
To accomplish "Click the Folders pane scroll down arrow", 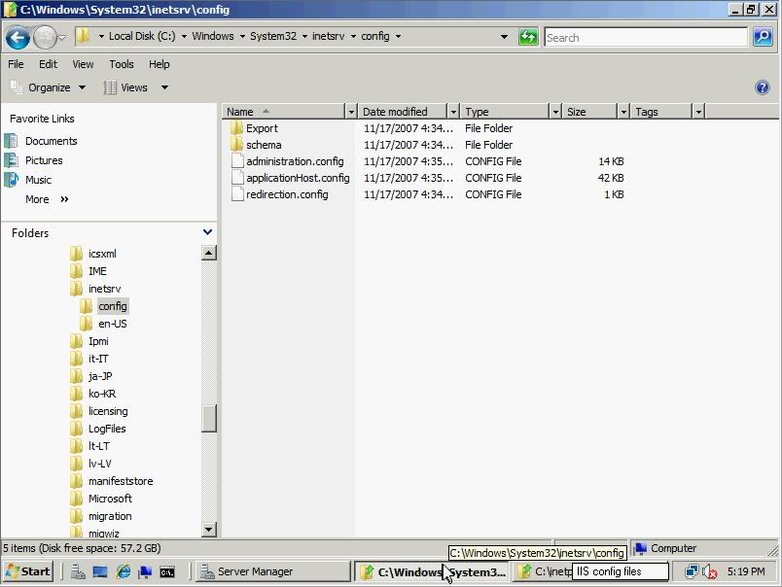I will pos(208,530).
